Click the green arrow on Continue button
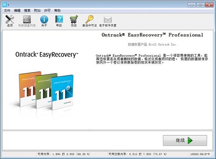Image resolution: width=216 pixels, height=159 pixels. click(190, 140)
